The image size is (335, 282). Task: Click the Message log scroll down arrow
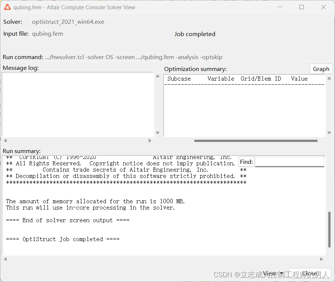(158, 133)
